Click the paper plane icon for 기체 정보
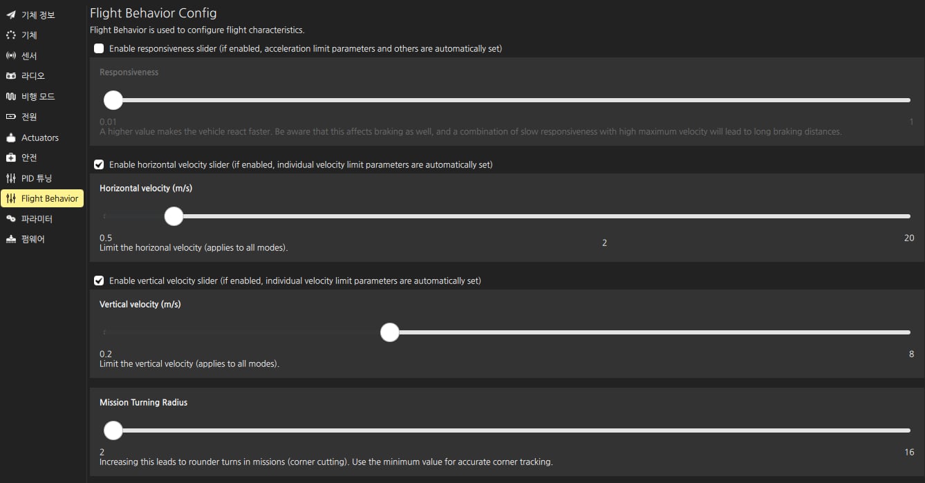This screenshot has width=925, height=483. coord(10,15)
